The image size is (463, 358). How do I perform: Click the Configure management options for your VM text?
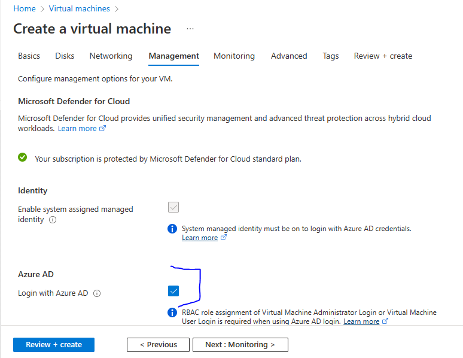click(95, 79)
